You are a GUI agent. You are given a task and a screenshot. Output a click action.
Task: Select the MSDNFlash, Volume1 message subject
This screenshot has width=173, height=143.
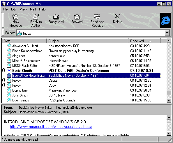tap(84, 66)
